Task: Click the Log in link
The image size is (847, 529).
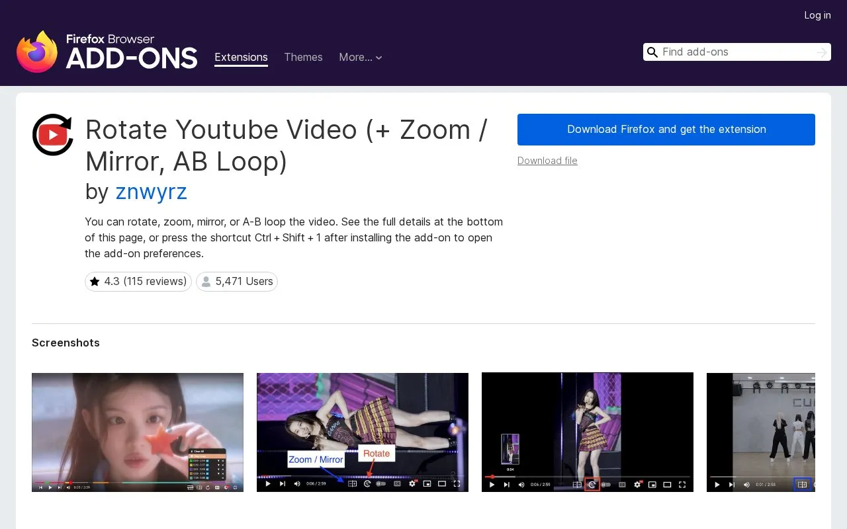Action: coord(817,15)
